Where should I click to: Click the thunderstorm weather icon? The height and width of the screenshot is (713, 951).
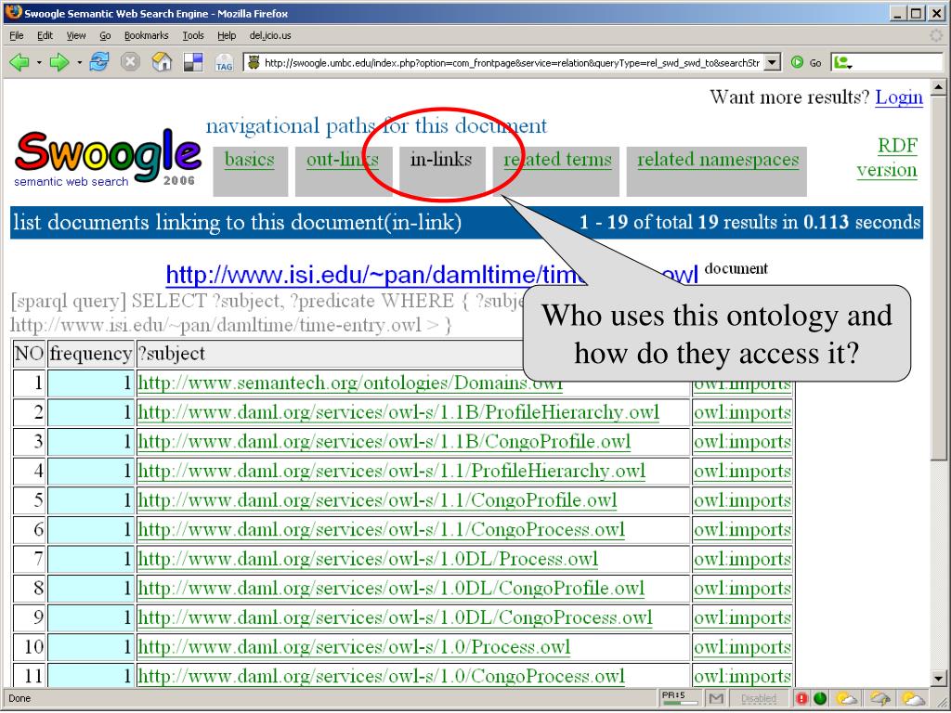(879, 698)
